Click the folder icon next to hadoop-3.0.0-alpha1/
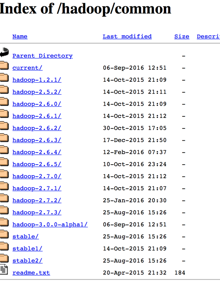The height and width of the screenshot is (284, 220). pos(4,222)
